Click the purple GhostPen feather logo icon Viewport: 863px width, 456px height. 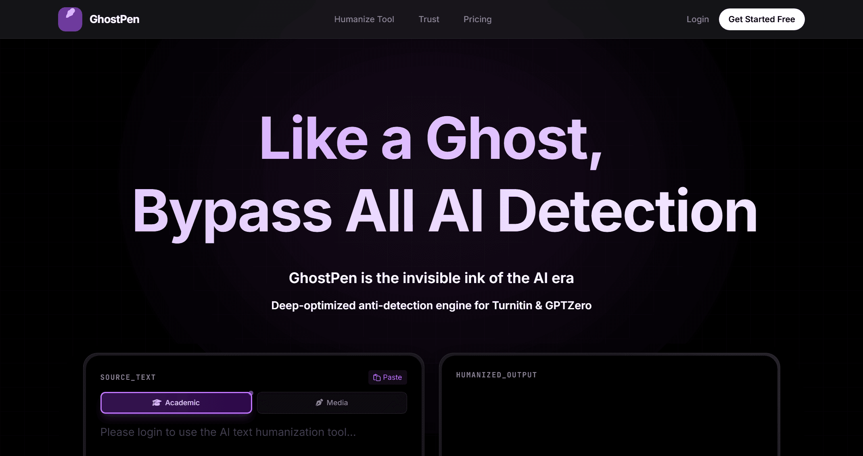point(70,19)
